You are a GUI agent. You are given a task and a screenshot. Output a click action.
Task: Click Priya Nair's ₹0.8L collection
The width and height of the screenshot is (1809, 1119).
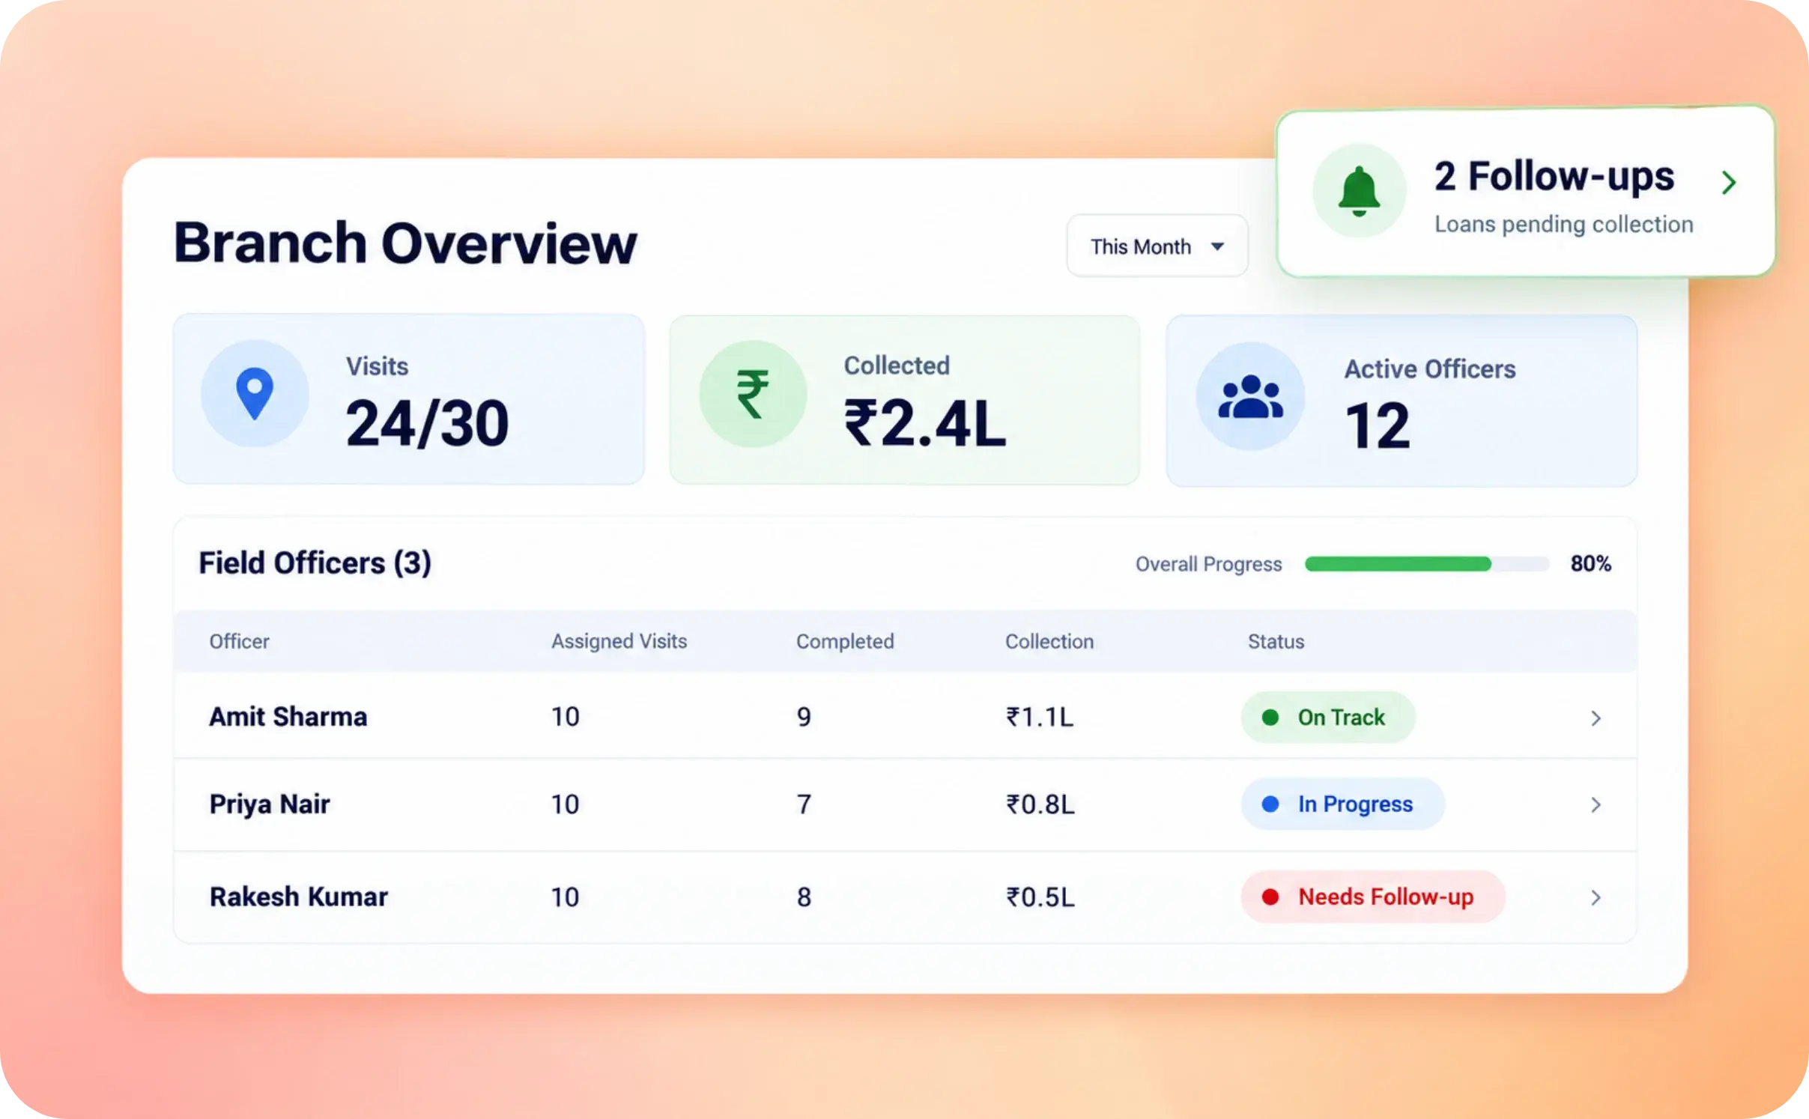(x=1040, y=804)
